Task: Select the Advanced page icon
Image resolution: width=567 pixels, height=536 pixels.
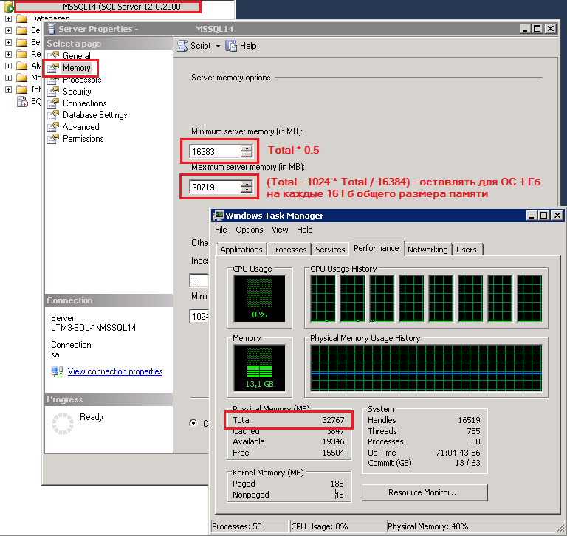Action: [53, 127]
